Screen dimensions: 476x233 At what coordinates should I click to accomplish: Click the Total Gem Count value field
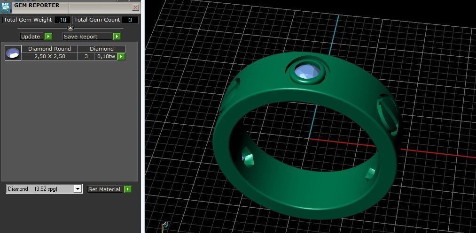[x=130, y=20]
